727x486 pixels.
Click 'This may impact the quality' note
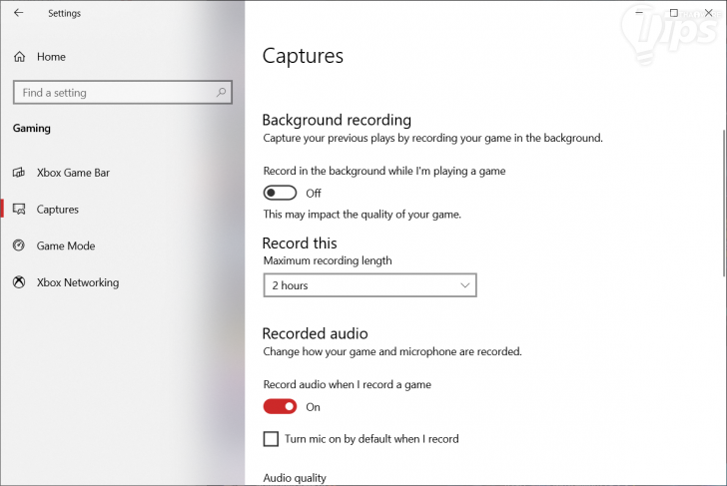(x=363, y=215)
